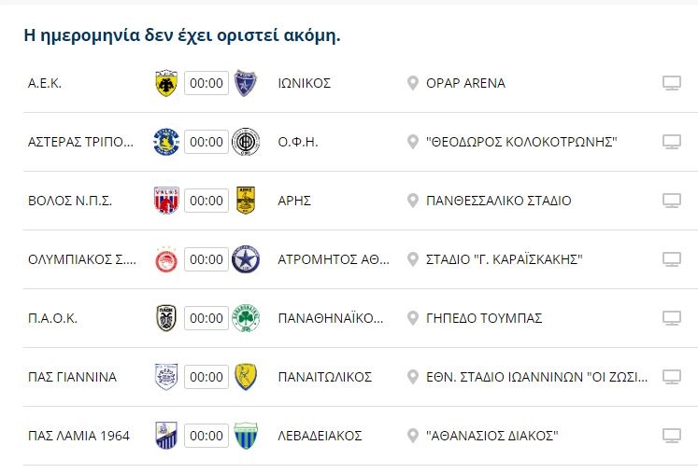Click the Levadiakos green striped crest

246,435
